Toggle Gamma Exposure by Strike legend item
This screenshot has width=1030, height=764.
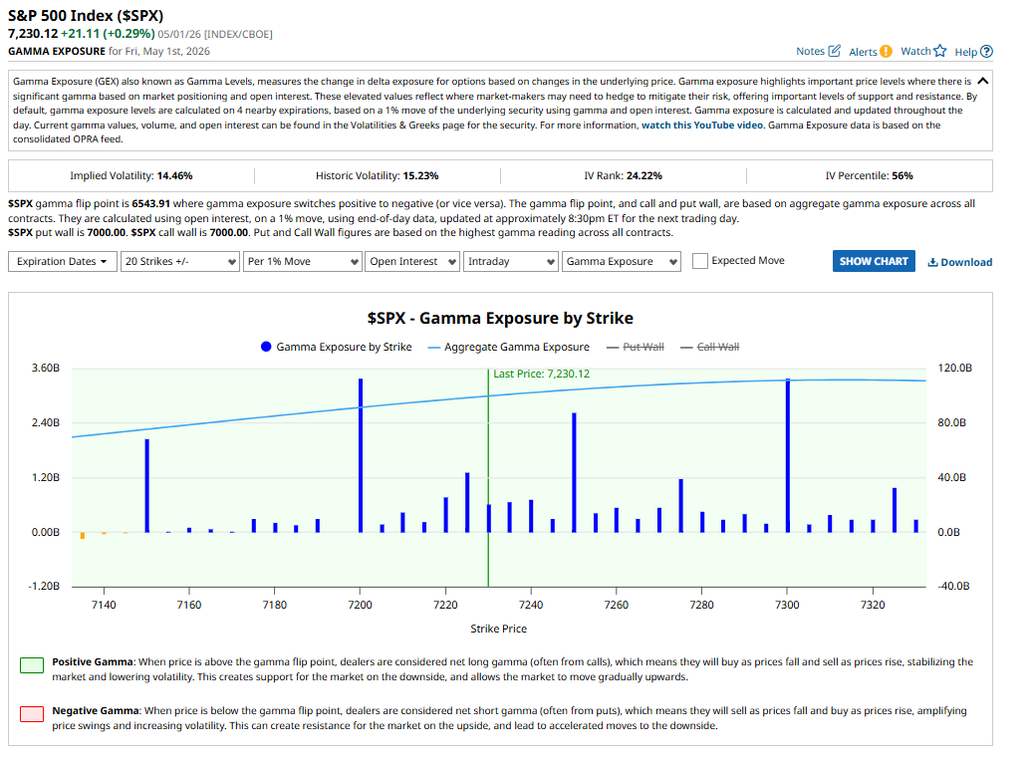click(x=337, y=347)
